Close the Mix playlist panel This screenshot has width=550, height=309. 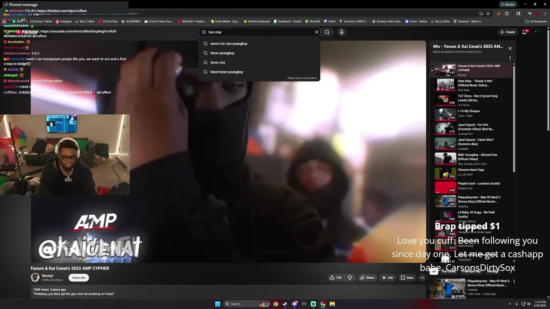pos(510,48)
